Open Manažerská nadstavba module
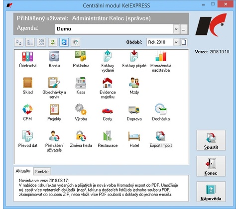 161,61
